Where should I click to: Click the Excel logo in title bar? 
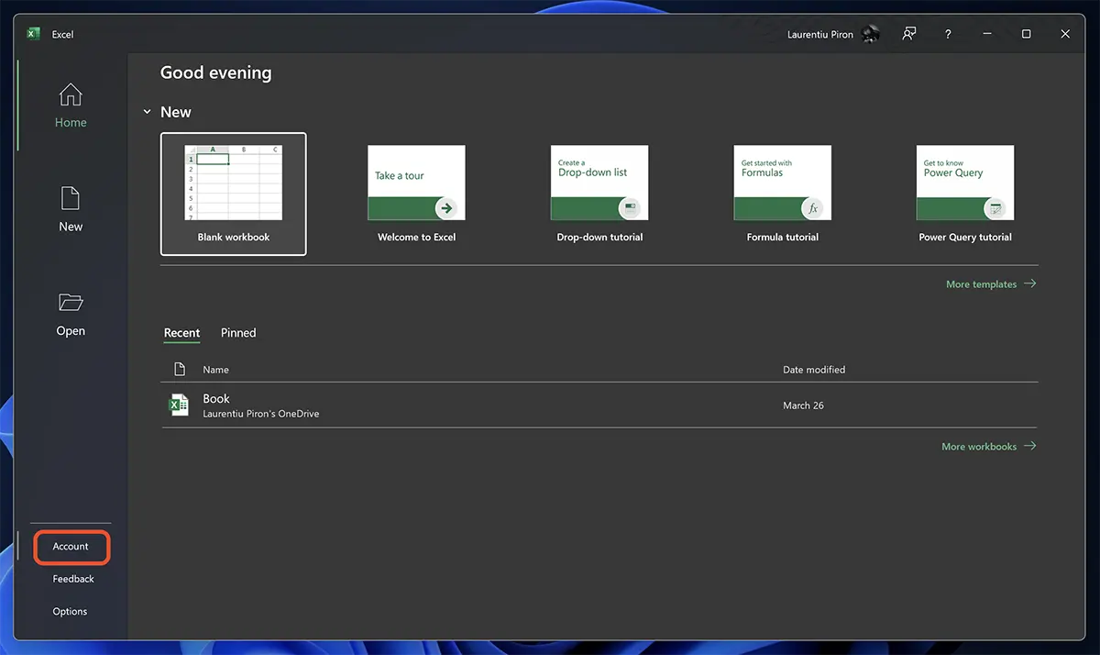(x=34, y=34)
